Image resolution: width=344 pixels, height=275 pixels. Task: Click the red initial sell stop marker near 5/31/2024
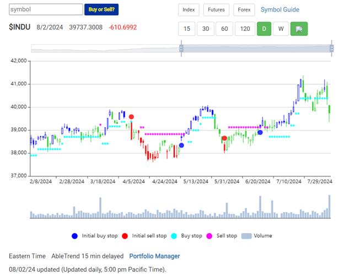click(224, 138)
